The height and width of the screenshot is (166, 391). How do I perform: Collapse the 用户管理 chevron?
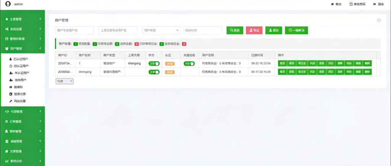click(40, 48)
